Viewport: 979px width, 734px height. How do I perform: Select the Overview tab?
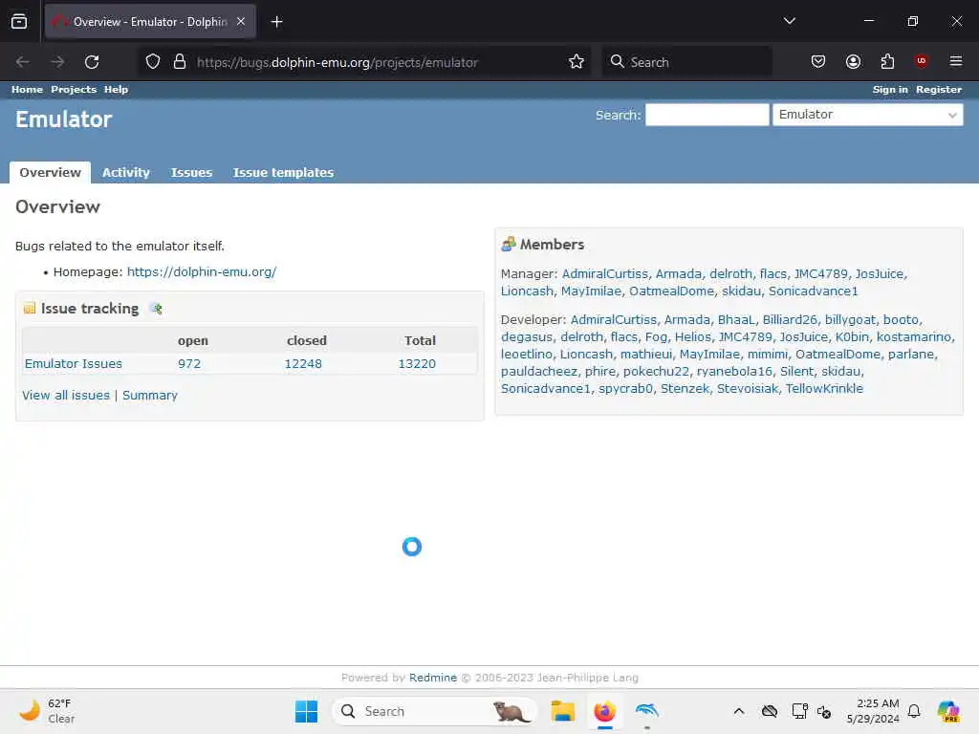pyautogui.click(x=50, y=172)
